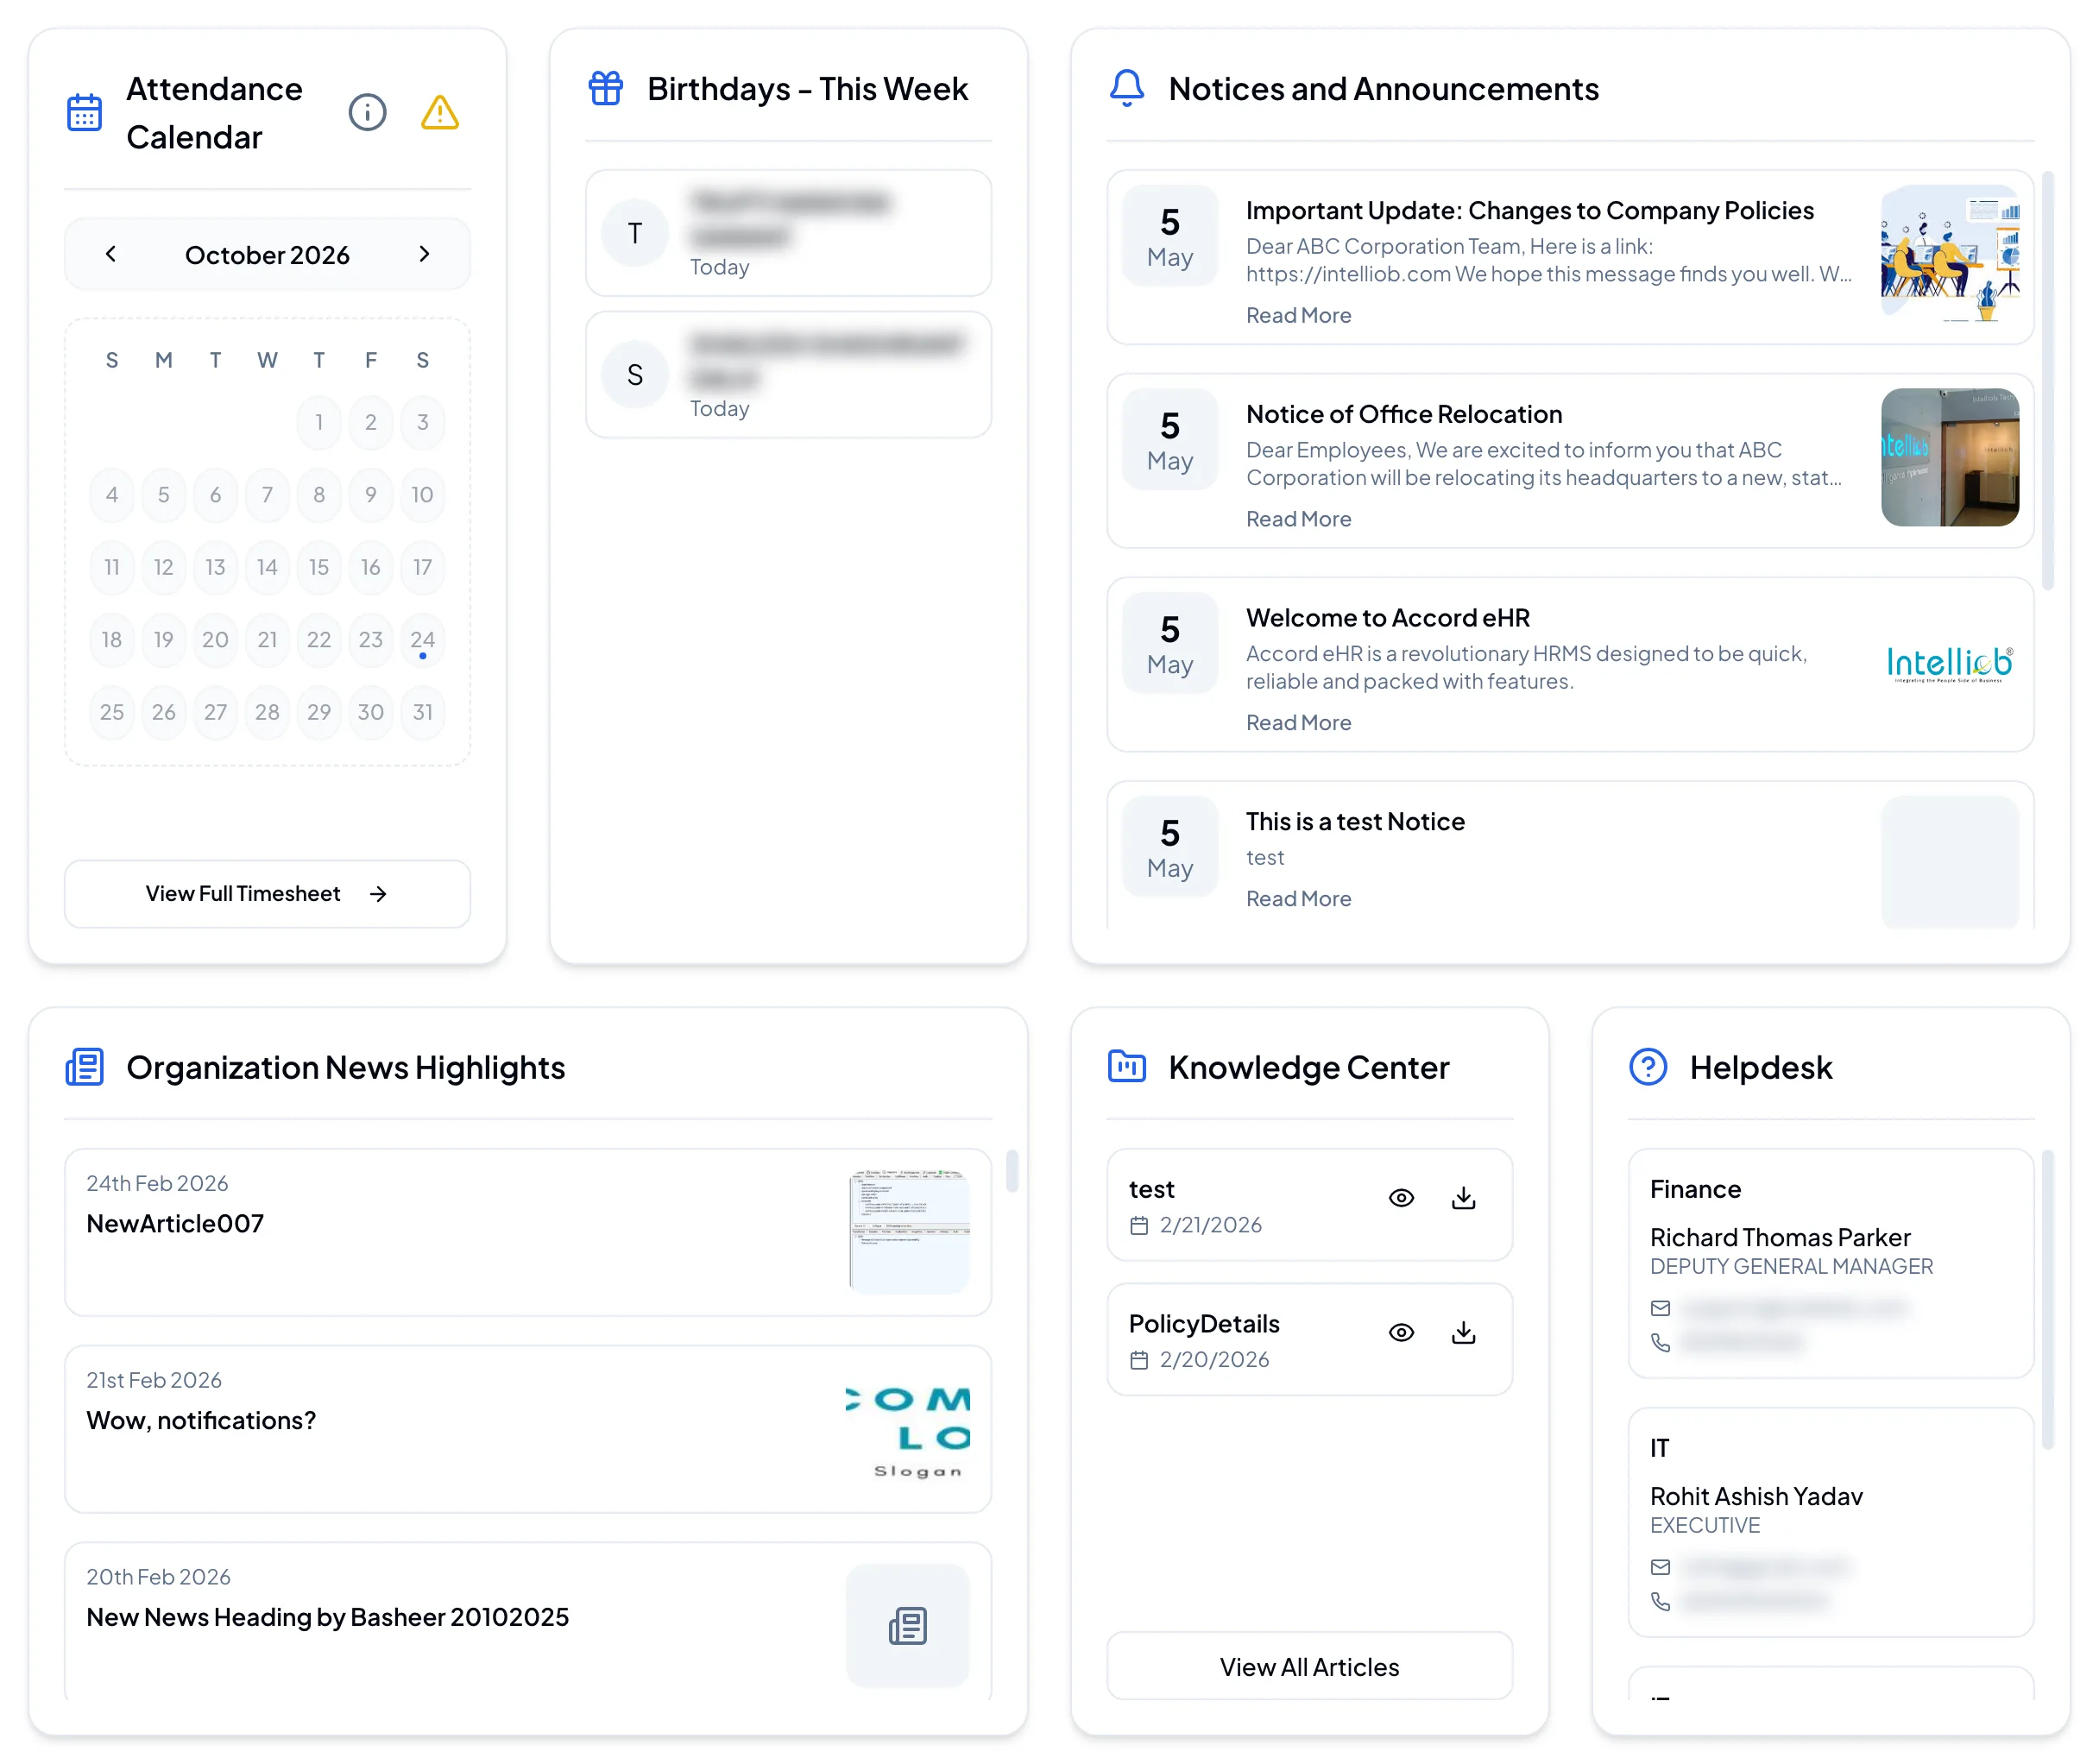Preview the test article with eye icon
Viewport: 2099px width, 1764px height.
1401,1198
